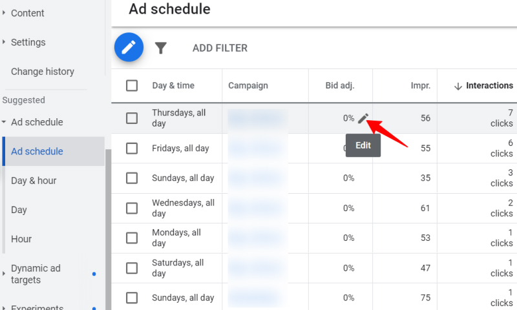Check the Saturdays, all day row checkbox
This screenshot has height=310, width=517.
(x=132, y=268)
